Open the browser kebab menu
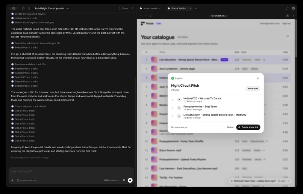This screenshot has width=303, height=194. tap(293, 16)
